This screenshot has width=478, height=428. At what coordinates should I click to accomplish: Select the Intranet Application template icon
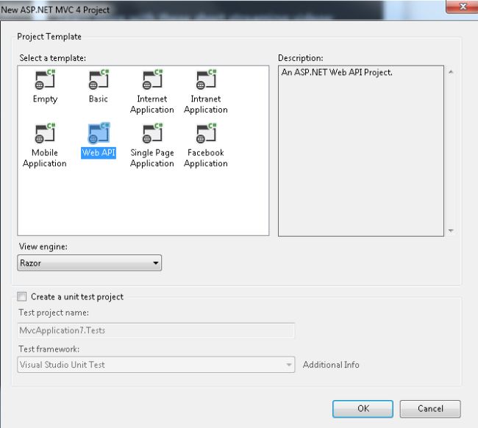coord(206,79)
